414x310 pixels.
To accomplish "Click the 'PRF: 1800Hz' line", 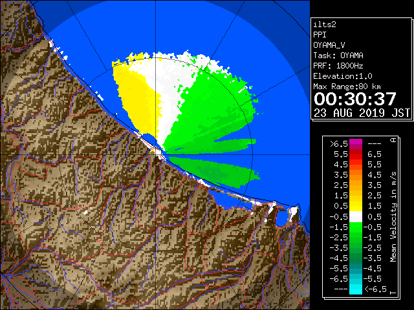I will [338, 66].
